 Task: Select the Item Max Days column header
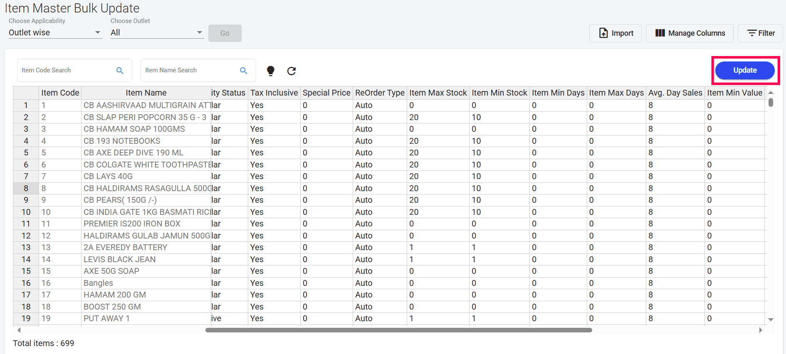tap(616, 93)
